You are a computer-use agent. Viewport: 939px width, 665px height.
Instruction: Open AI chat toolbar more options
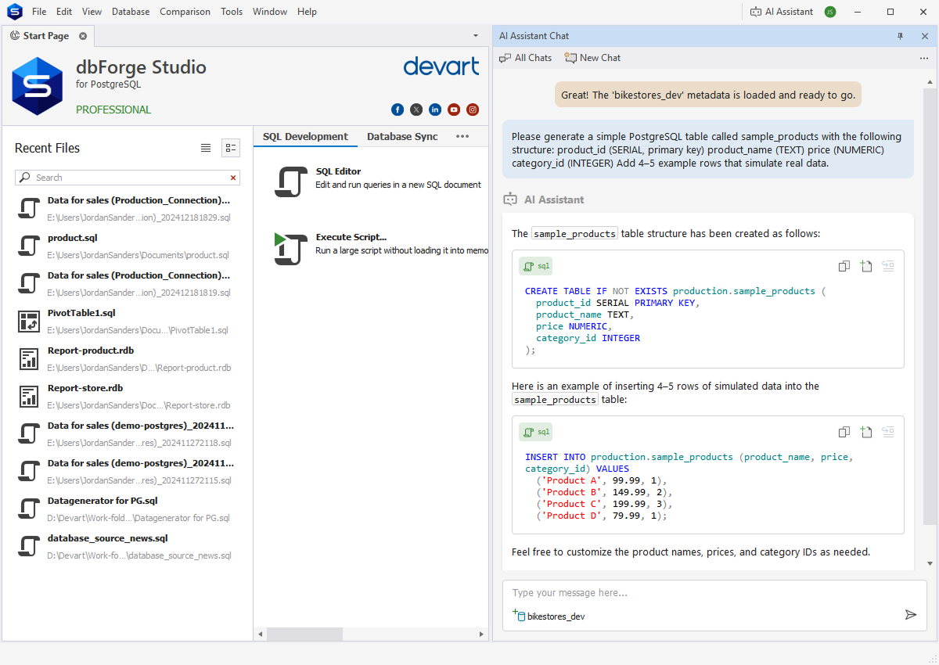click(x=924, y=58)
